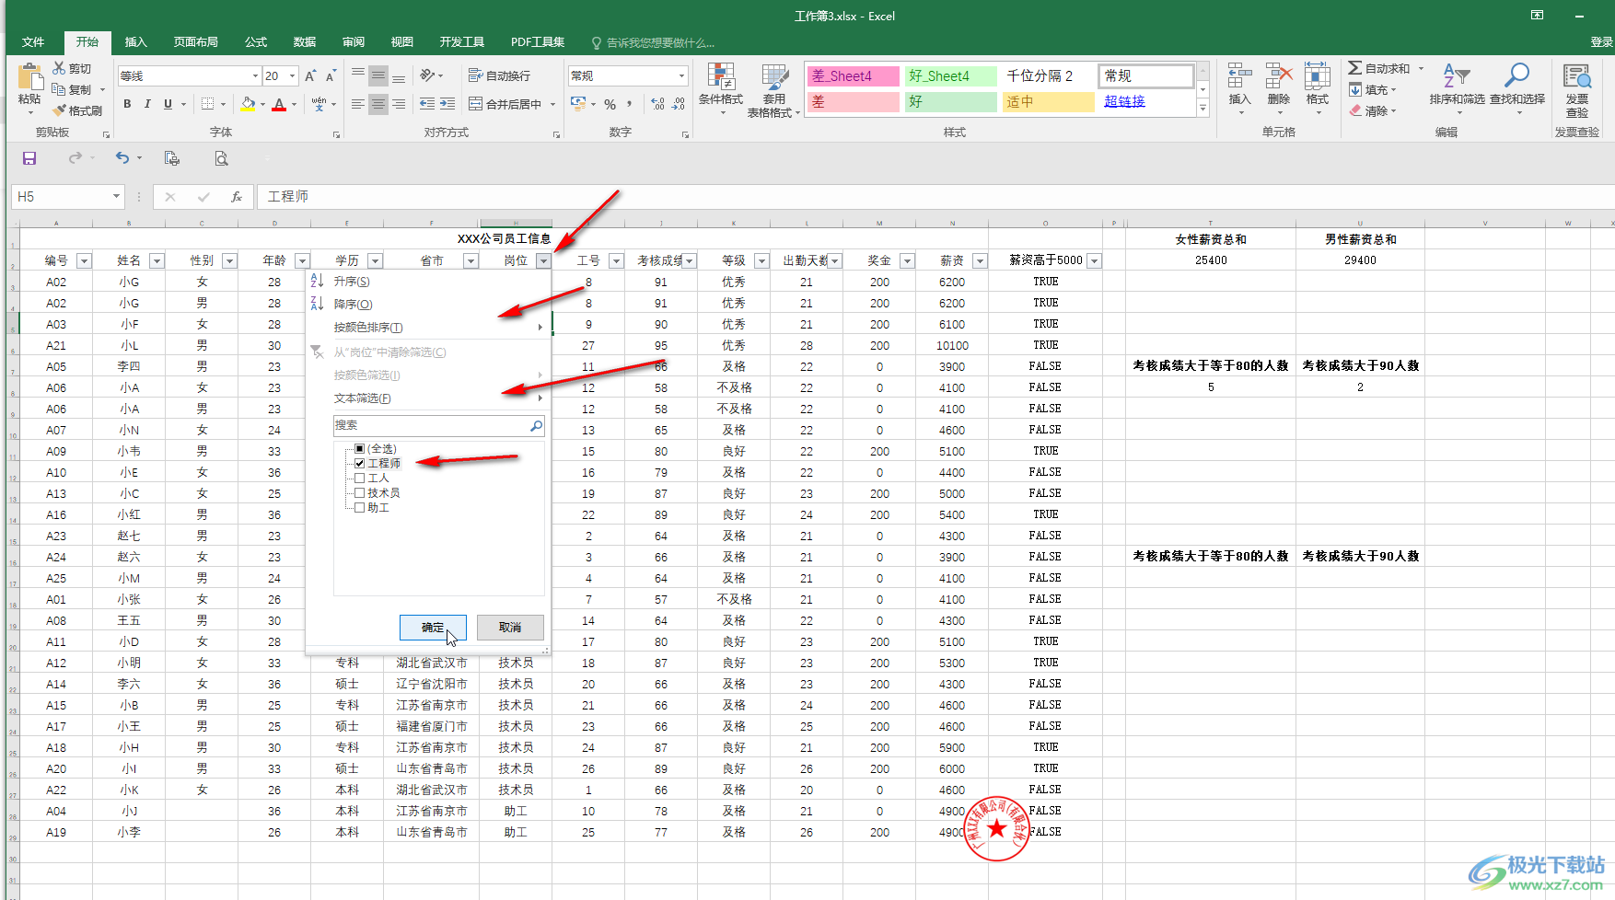Click the Wrap Text (自动换行) button
This screenshot has height=900, width=1615.
tap(500, 75)
